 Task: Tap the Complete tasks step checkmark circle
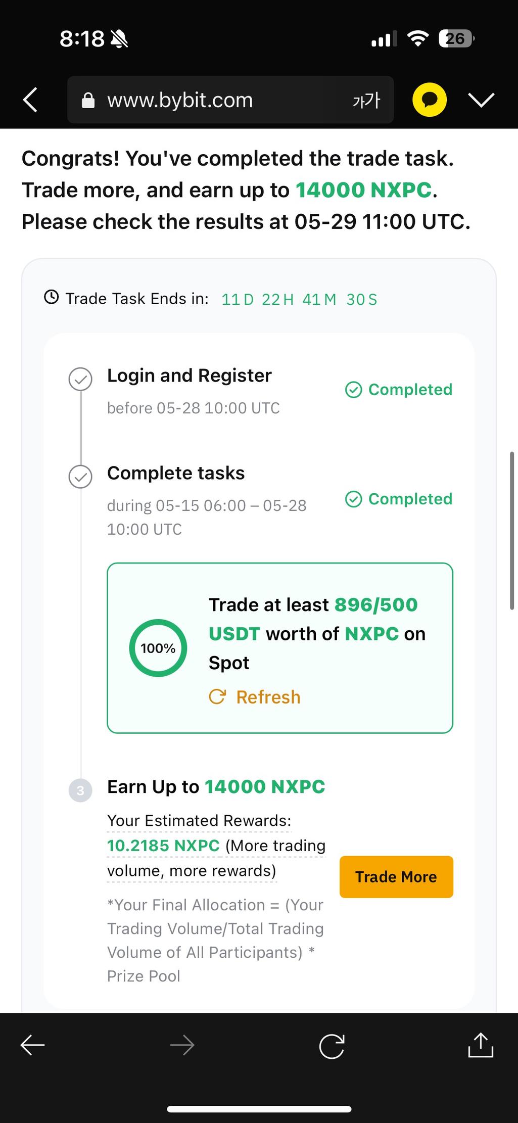[80, 477]
